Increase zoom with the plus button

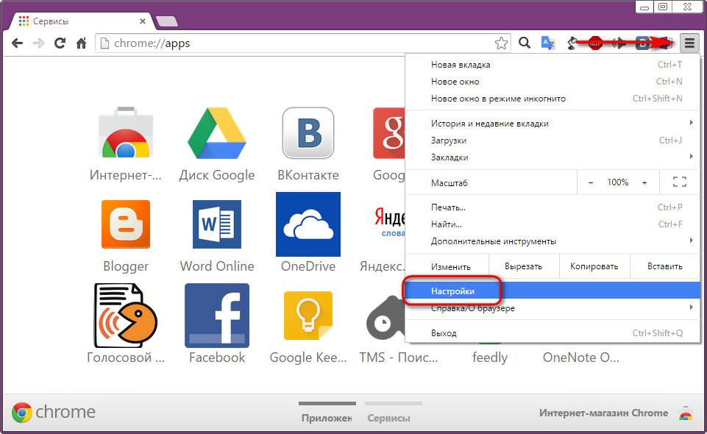(644, 182)
